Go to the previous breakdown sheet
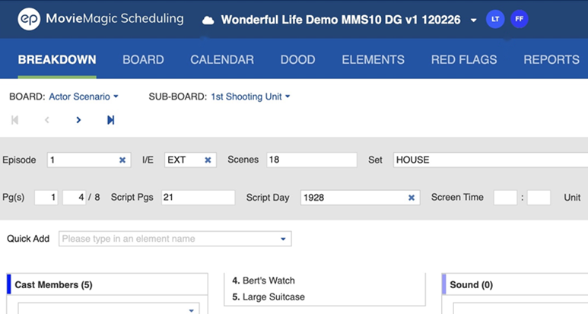The height and width of the screenshot is (314, 588). [x=47, y=120]
